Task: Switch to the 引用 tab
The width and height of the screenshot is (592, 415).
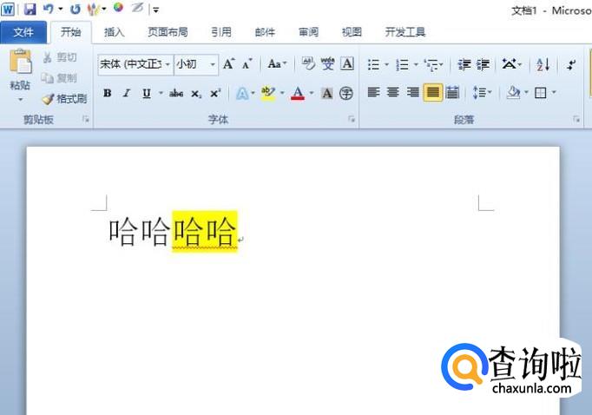Action: point(221,32)
